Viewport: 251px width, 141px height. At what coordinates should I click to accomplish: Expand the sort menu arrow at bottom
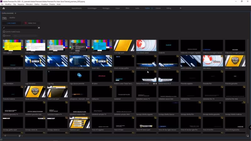22,136
